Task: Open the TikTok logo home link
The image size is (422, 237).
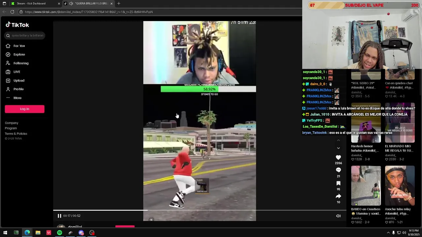Action: (17, 25)
